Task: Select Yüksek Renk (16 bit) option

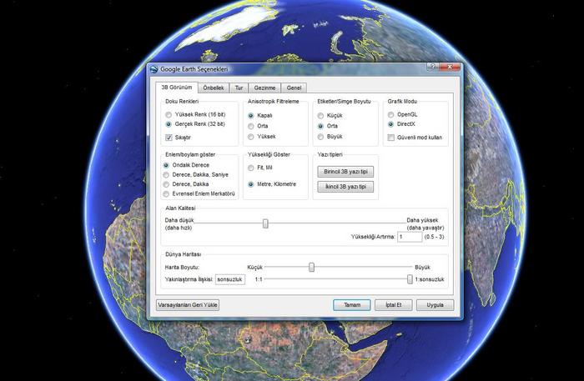Action: click(x=169, y=114)
